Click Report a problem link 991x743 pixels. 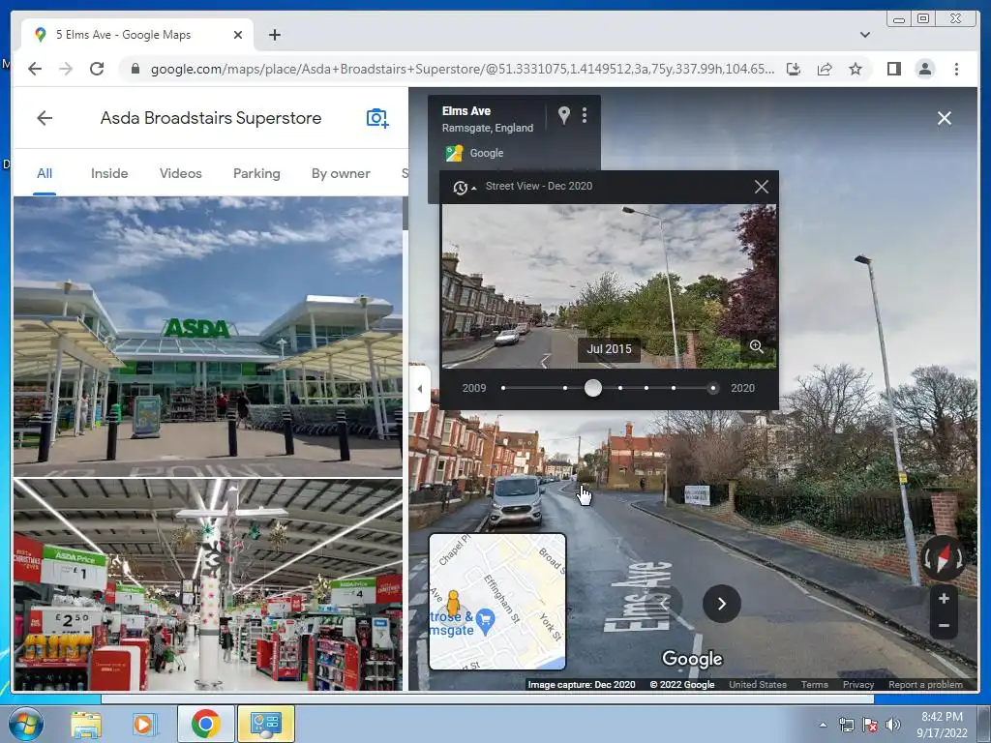[925, 685]
